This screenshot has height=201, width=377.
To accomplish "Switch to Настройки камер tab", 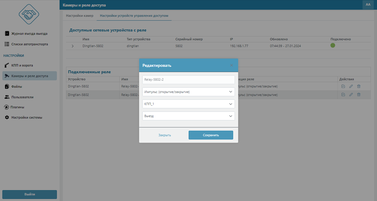I will click(x=80, y=16).
